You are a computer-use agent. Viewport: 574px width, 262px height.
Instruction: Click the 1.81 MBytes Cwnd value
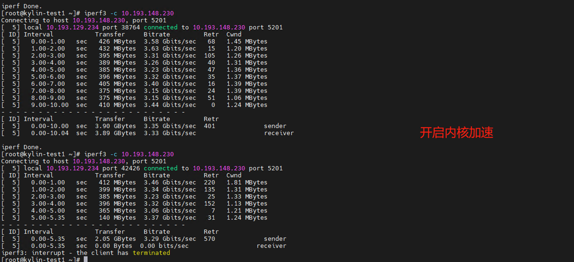point(247,182)
